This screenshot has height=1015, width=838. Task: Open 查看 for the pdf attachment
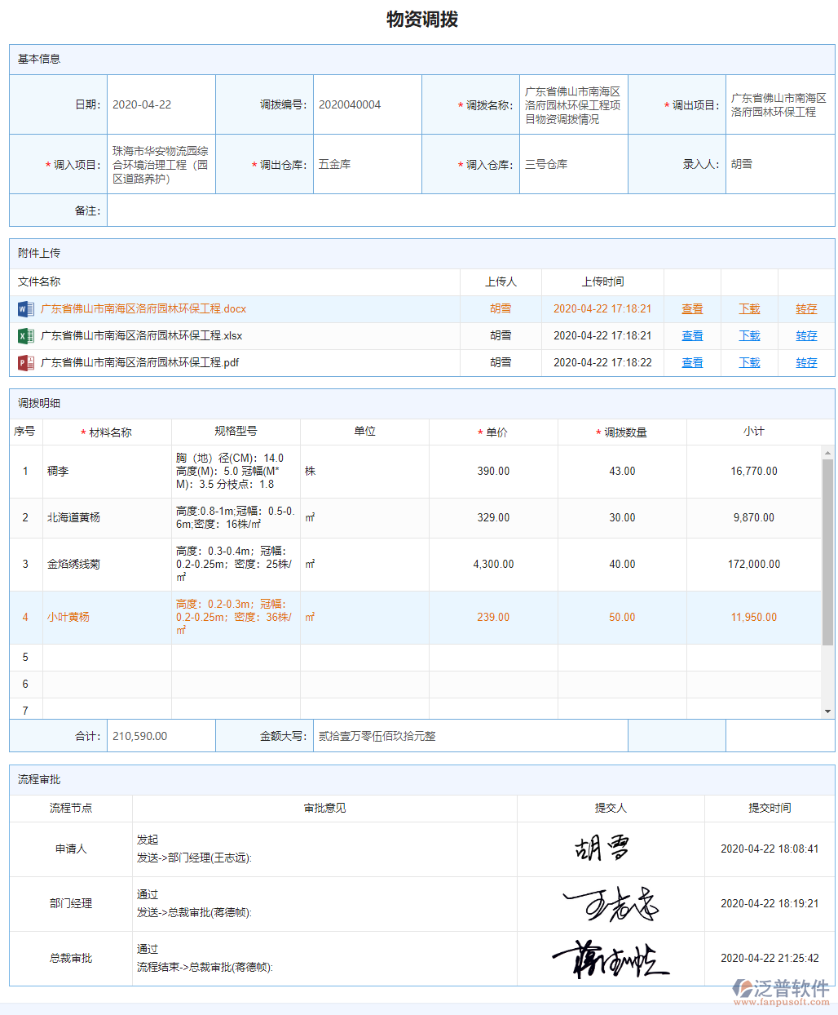tap(691, 362)
